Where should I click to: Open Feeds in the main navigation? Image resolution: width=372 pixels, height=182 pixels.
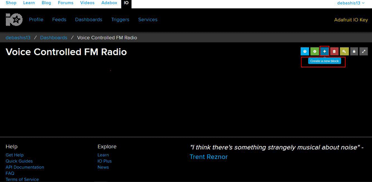[x=59, y=20]
